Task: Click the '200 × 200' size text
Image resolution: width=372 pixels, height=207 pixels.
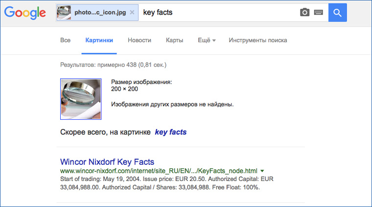Action: pos(124,89)
